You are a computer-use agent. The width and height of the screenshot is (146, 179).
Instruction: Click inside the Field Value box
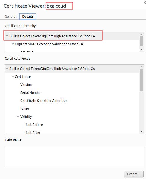click(74, 157)
